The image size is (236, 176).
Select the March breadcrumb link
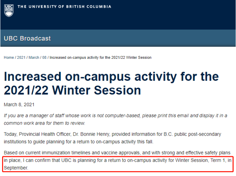[34, 57]
